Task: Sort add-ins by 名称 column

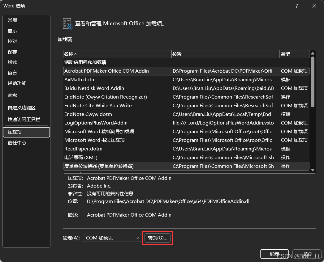Action: (117, 54)
